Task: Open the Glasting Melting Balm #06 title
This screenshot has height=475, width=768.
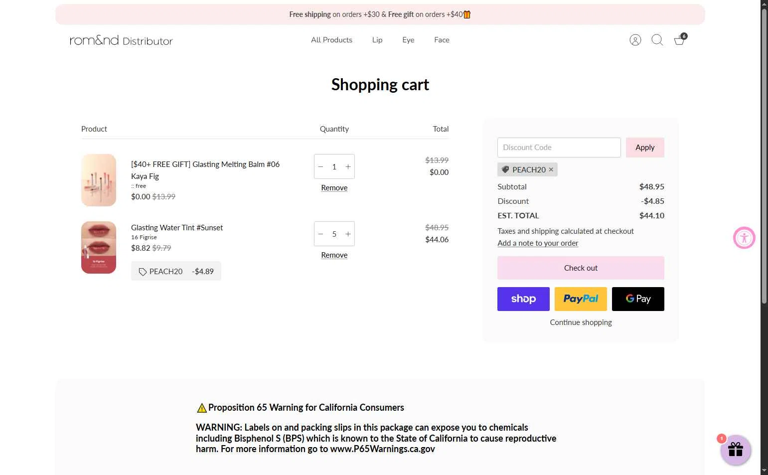Action: point(205,170)
